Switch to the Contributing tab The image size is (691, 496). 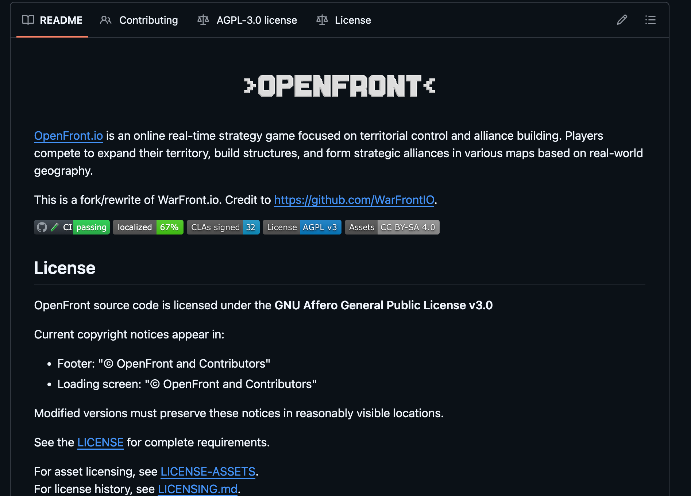tap(139, 20)
